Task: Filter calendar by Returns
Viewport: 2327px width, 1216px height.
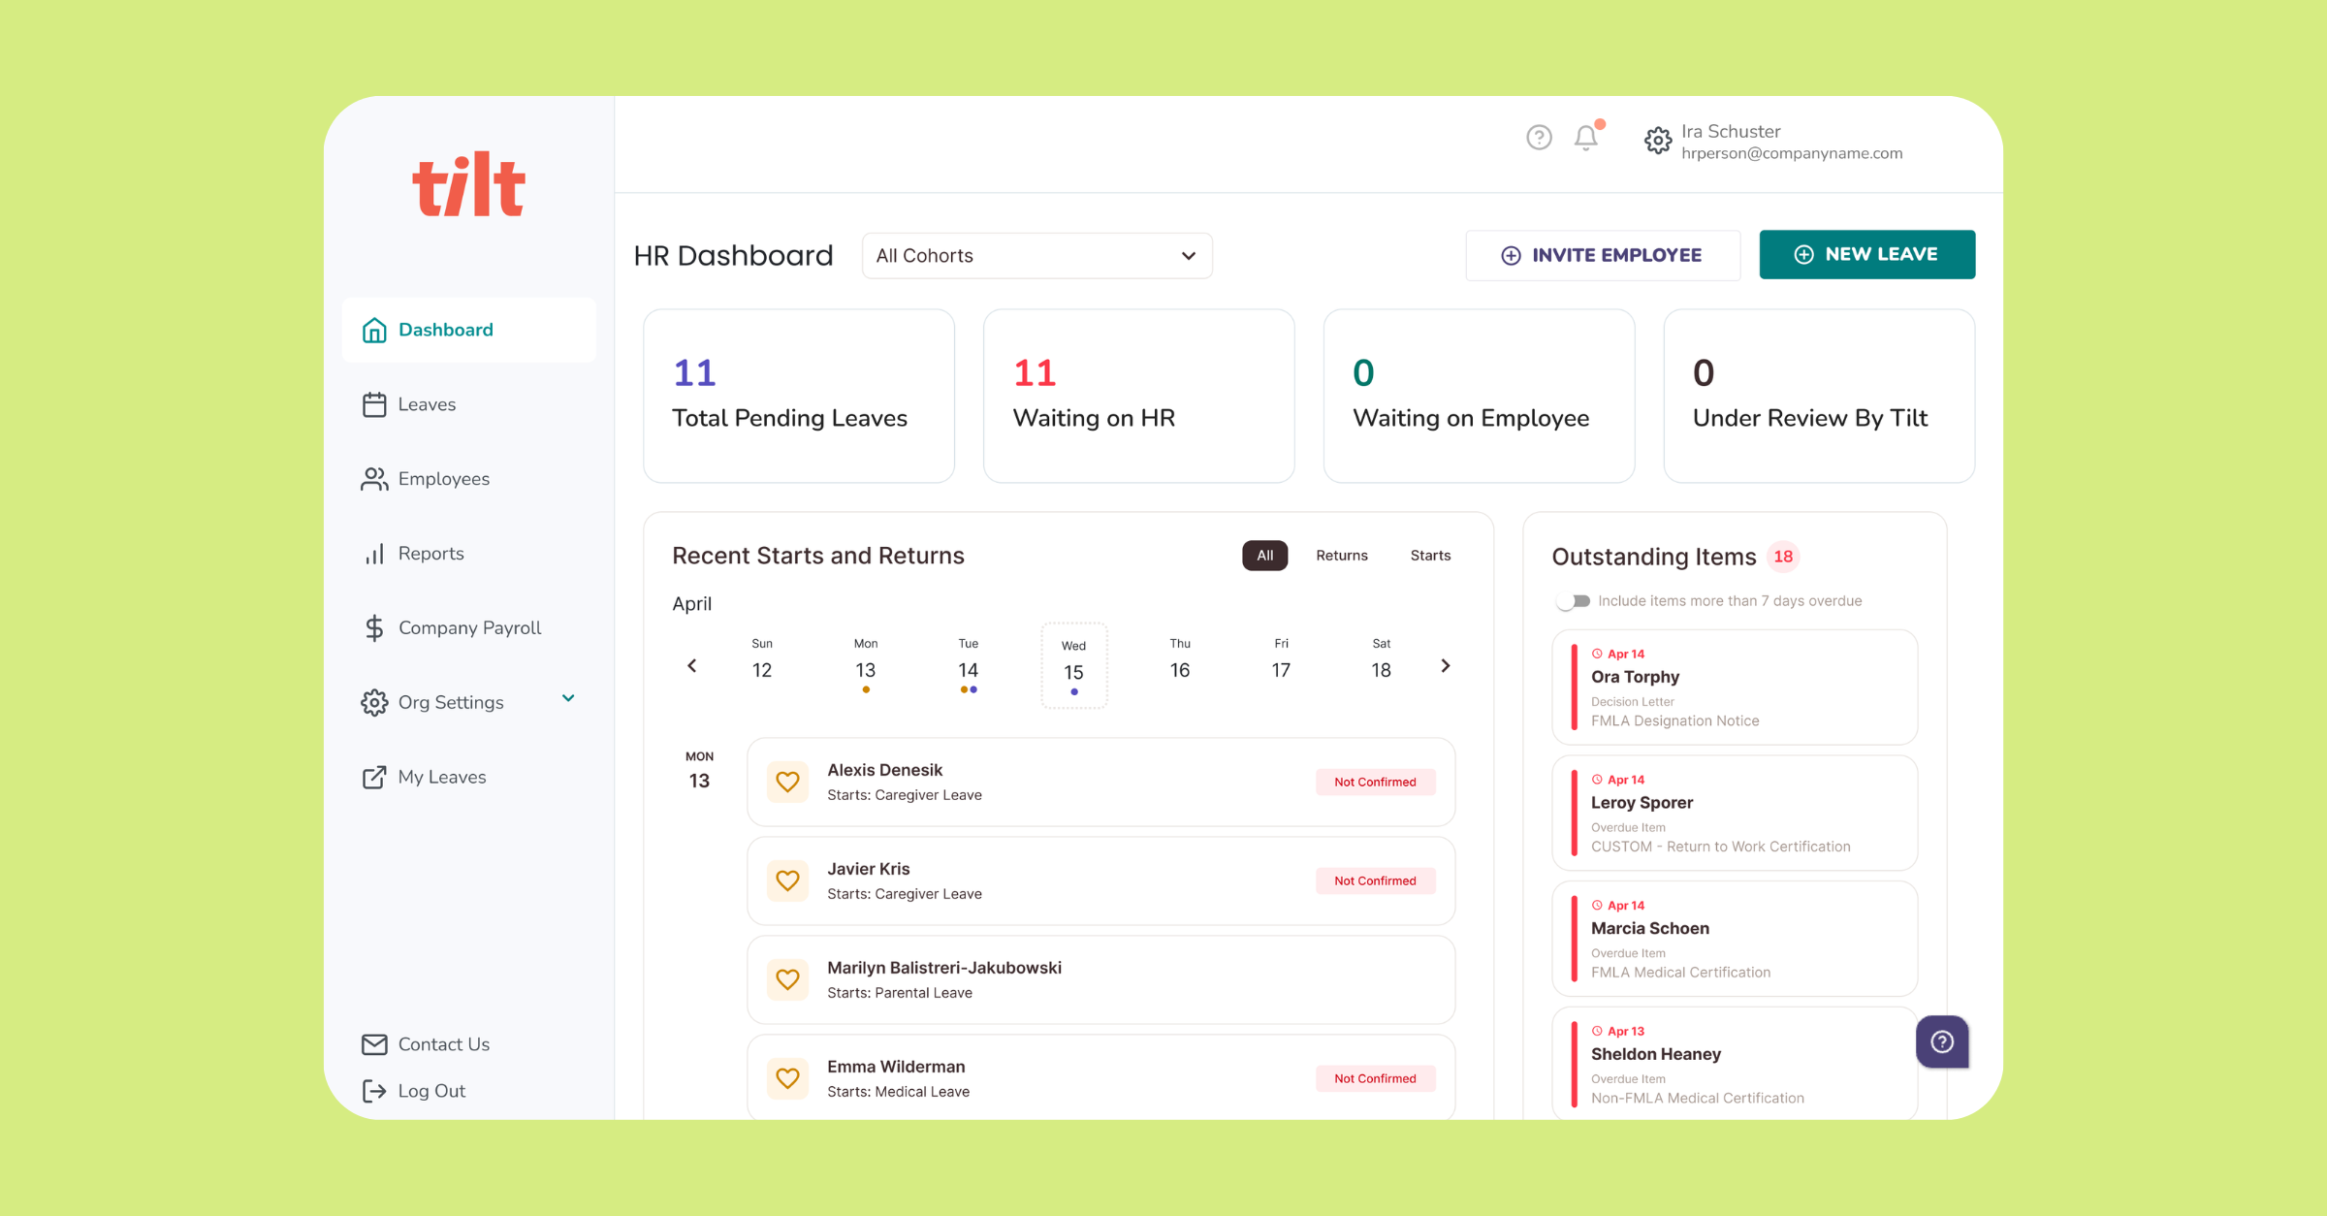Action: 1342,556
